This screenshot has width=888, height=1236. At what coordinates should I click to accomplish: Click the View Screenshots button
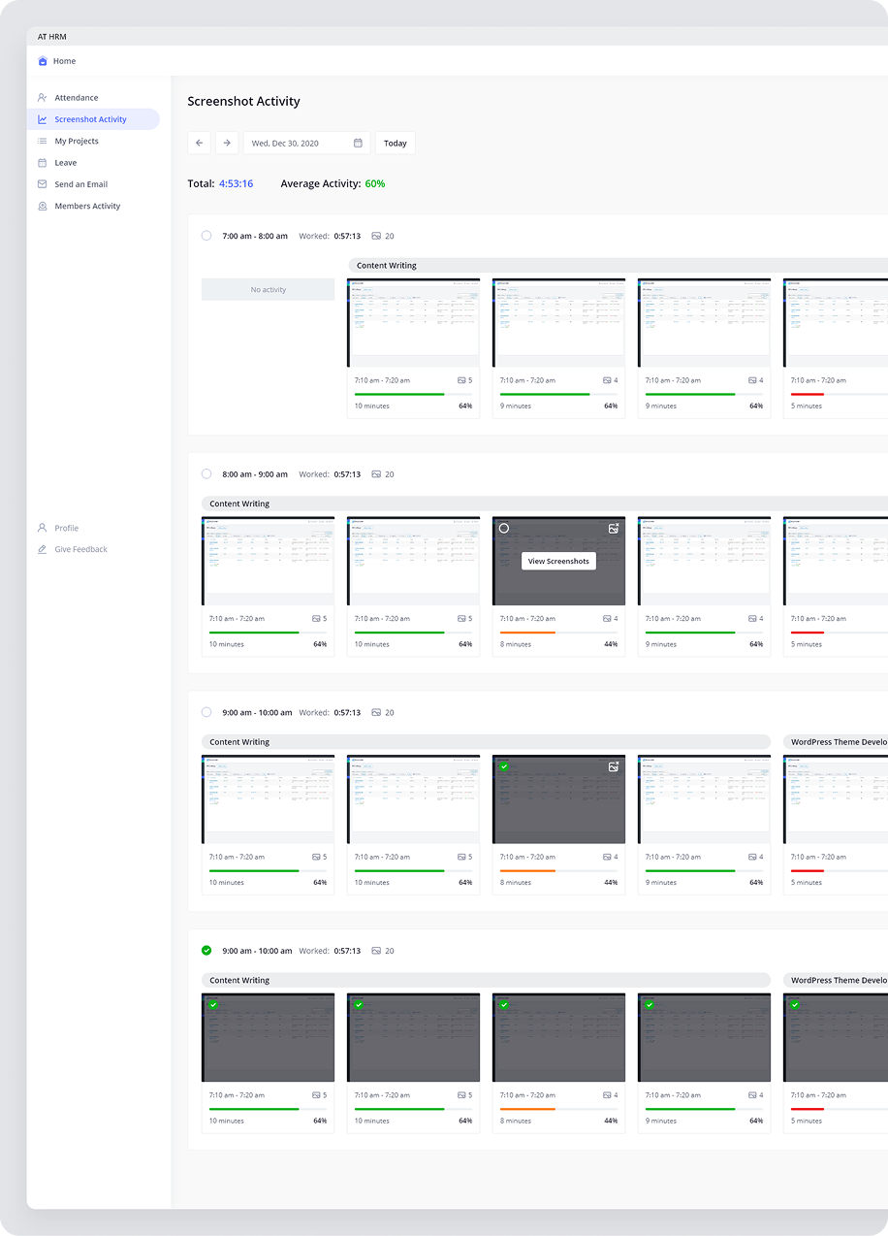[x=558, y=561]
